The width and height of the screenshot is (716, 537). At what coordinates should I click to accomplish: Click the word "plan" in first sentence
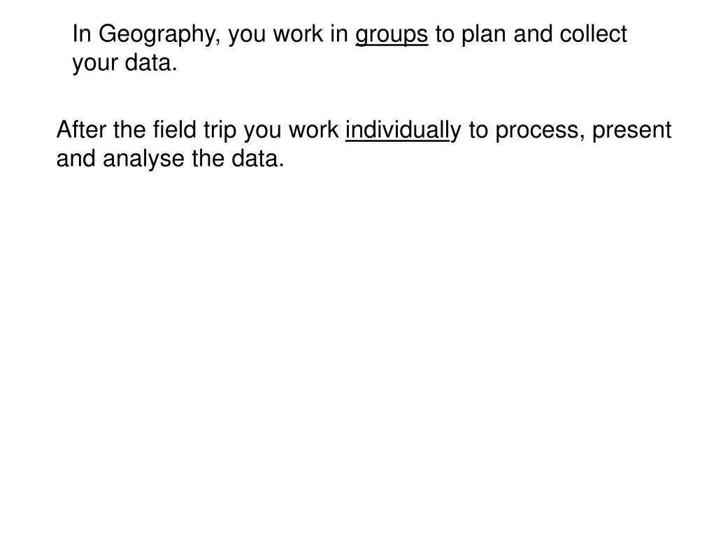pyautogui.click(x=484, y=36)
